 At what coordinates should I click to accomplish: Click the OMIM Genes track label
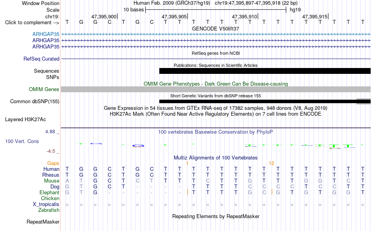[x=44, y=90]
